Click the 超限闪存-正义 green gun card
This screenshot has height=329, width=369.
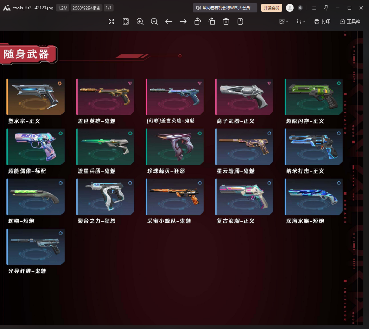313,97
